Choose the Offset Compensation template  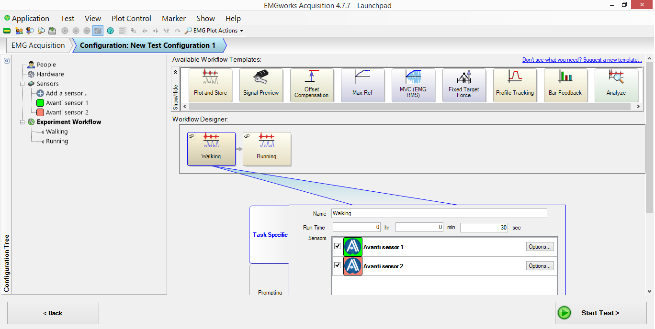click(x=312, y=85)
